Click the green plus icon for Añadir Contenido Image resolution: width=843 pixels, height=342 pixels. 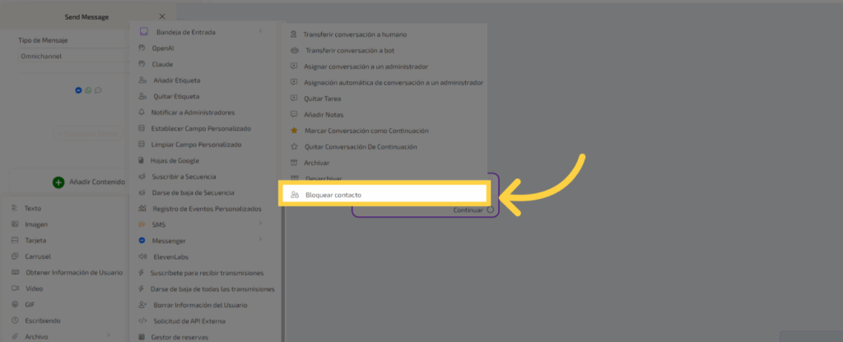tap(58, 182)
